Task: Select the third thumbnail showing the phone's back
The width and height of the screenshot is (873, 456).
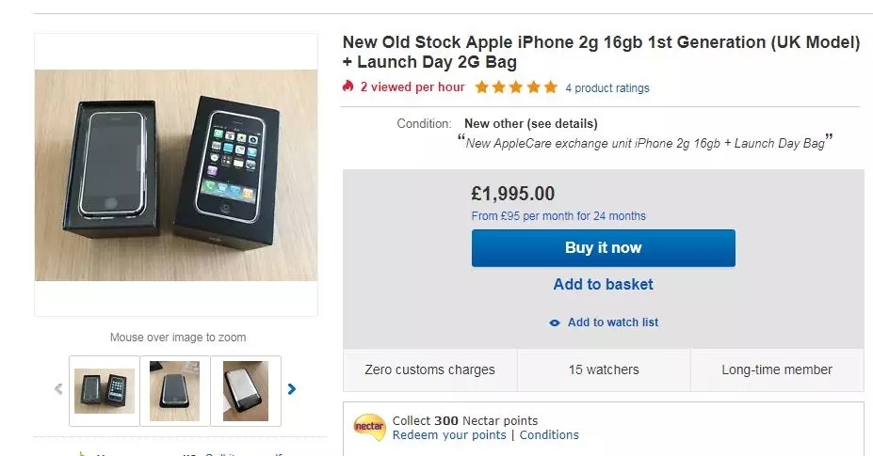Action: [x=246, y=390]
